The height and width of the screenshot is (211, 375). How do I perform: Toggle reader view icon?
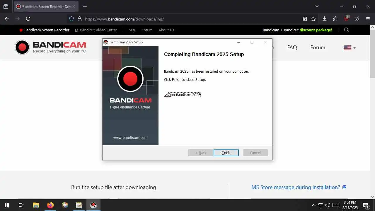click(305, 19)
